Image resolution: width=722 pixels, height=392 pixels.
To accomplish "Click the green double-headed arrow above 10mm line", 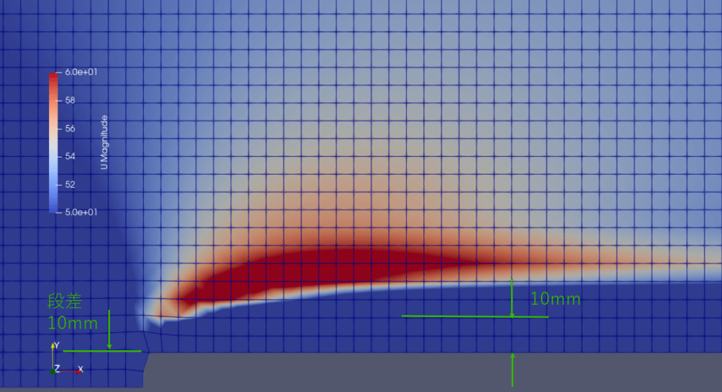I will pyautogui.click(x=512, y=297).
